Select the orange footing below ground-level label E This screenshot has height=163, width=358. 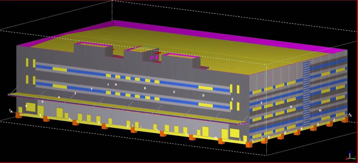[134, 130]
